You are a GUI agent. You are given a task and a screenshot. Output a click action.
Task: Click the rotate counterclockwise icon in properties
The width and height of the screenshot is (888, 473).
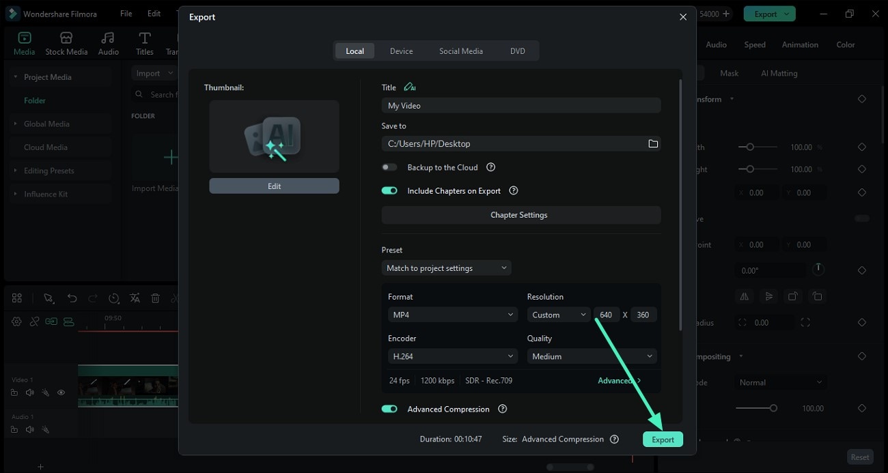coord(817,296)
